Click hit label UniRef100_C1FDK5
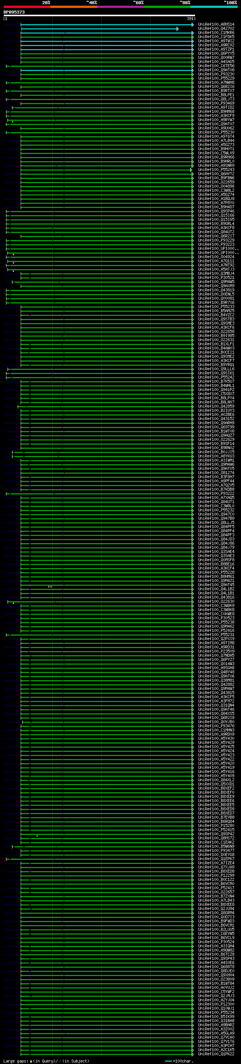 216,37
